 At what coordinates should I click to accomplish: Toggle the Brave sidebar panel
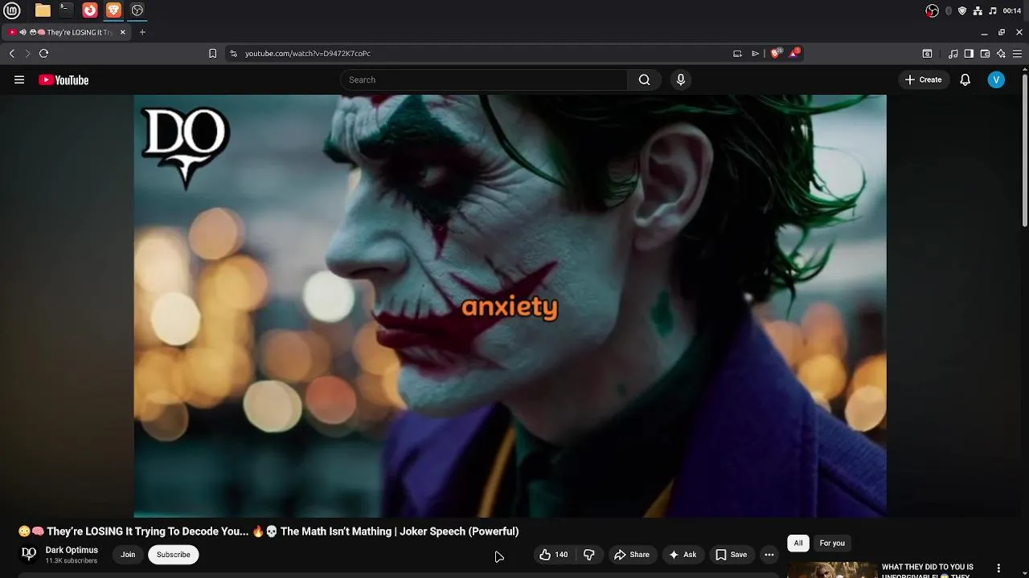969,54
